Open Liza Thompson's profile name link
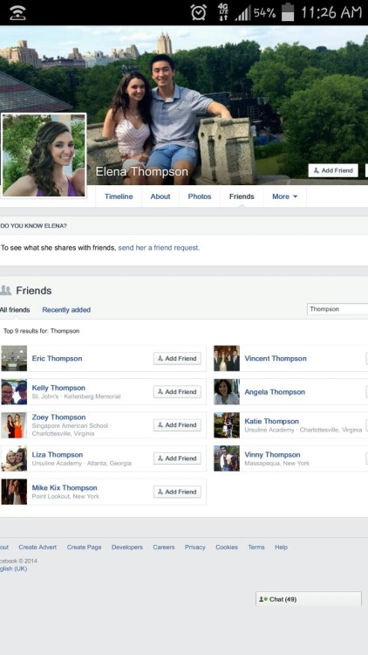The width and height of the screenshot is (368, 655). 58,454
